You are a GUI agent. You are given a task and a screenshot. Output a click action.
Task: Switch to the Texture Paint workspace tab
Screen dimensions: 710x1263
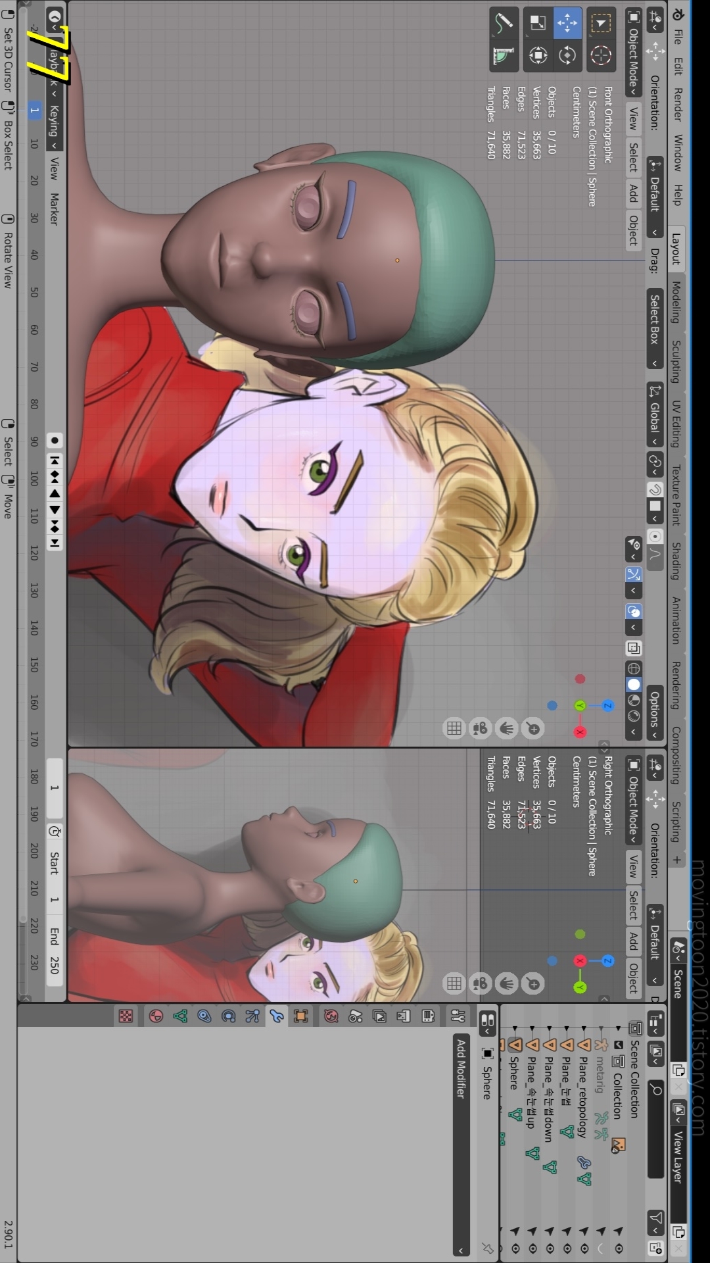pyautogui.click(x=677, y=495)
